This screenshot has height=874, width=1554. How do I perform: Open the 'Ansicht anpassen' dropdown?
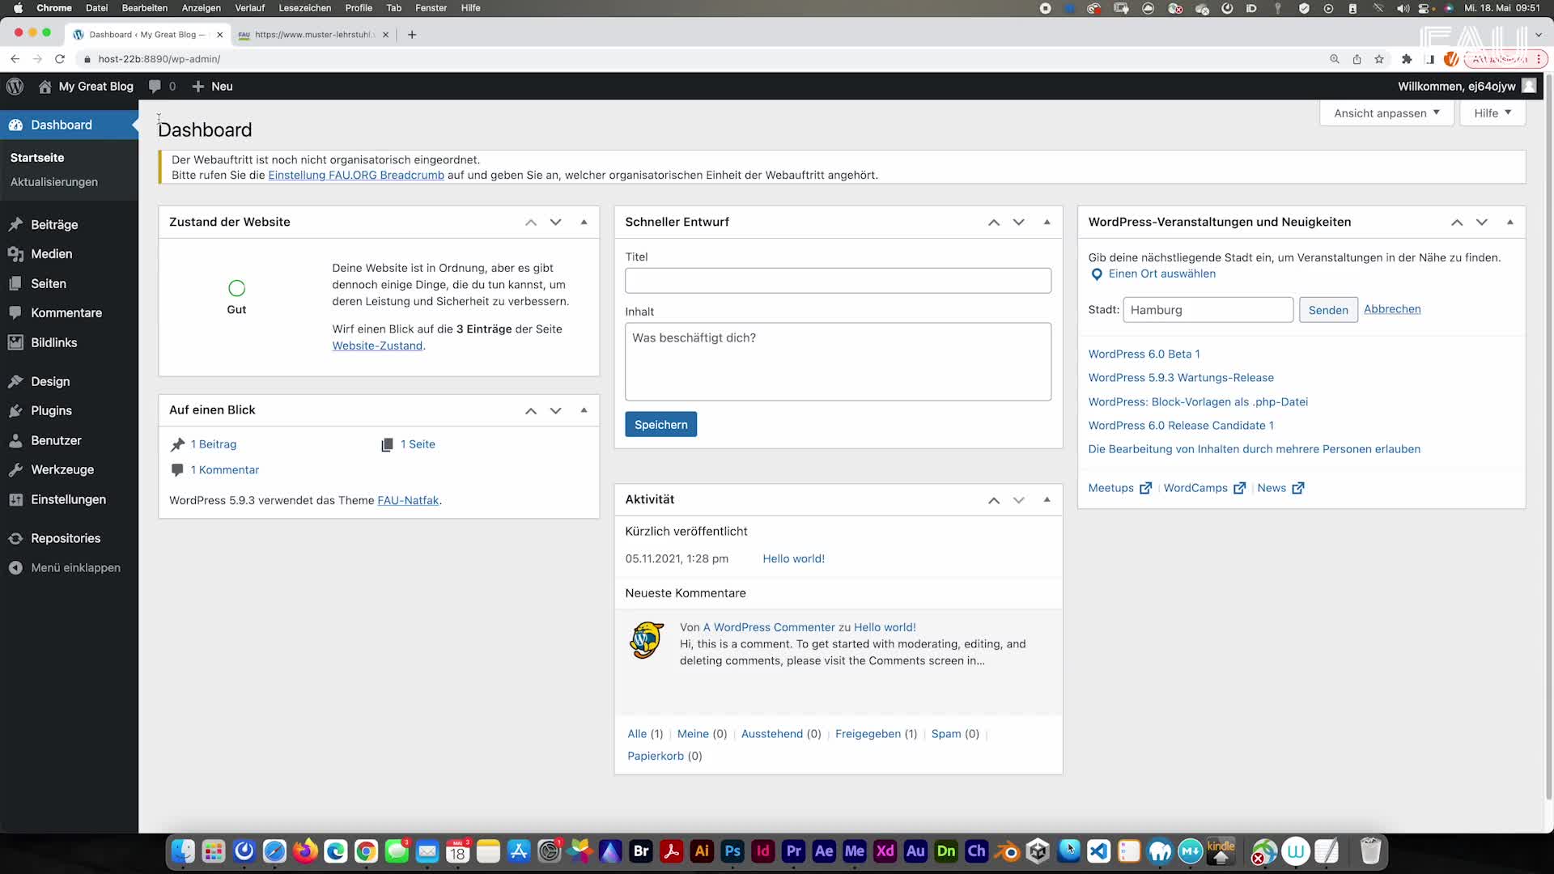pos(1386,112)
